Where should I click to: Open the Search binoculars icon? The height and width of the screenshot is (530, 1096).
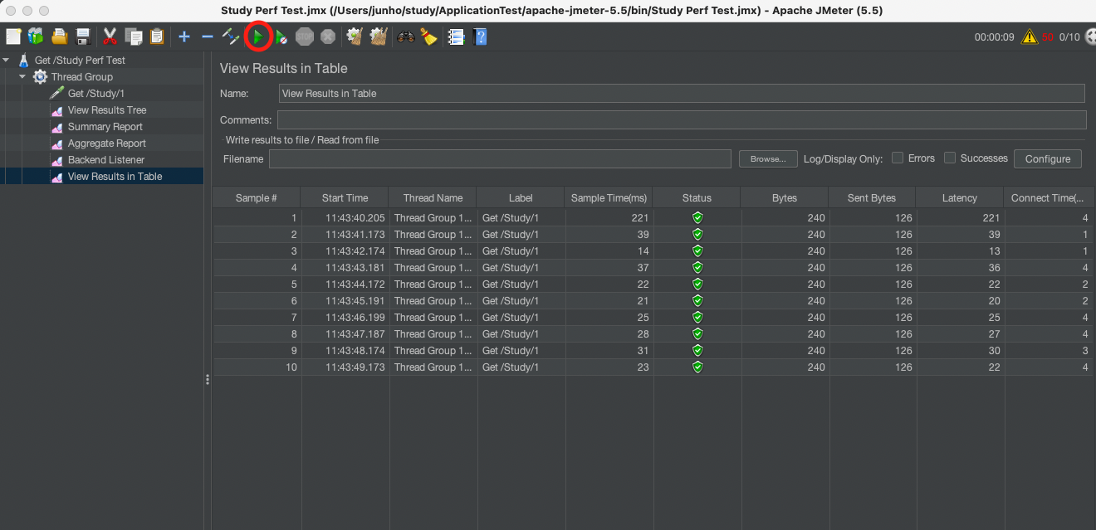point(405,36)
